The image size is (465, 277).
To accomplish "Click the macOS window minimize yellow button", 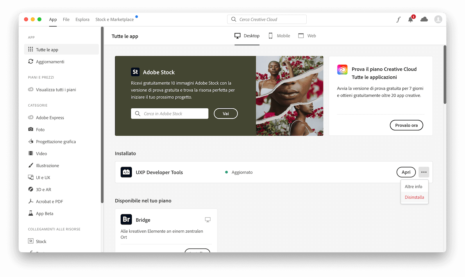I will 33,19.
